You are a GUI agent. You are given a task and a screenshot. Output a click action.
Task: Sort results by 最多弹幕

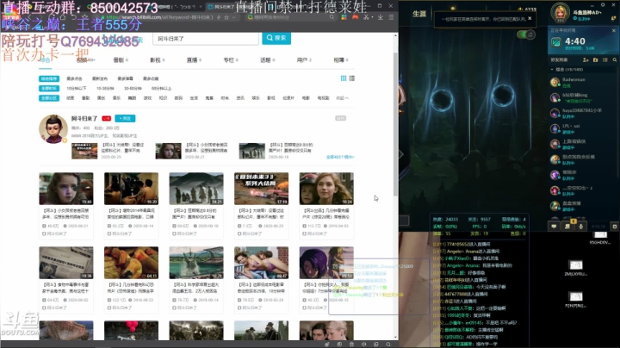[126, 78]
